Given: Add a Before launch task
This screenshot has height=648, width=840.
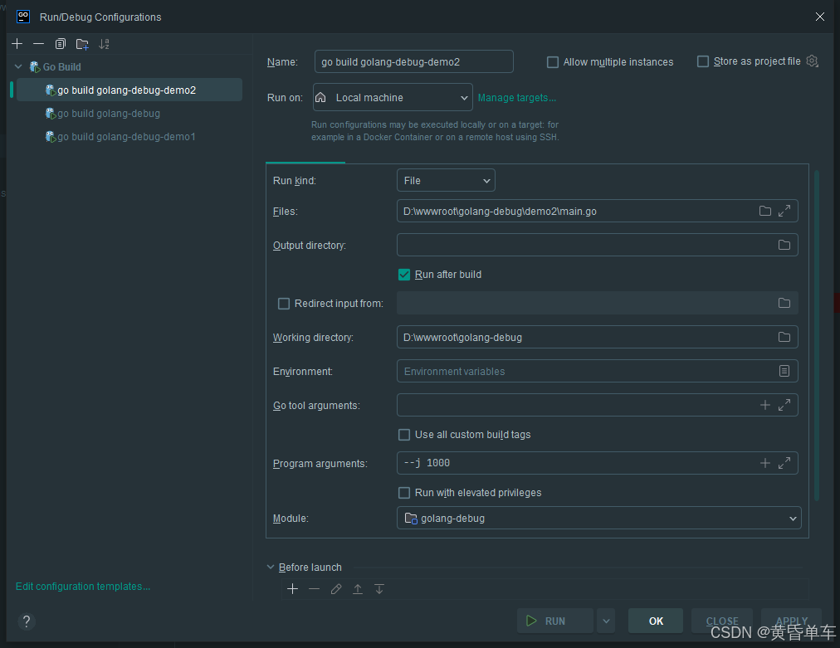Looking at the screenshot, I should click(292, 589).
